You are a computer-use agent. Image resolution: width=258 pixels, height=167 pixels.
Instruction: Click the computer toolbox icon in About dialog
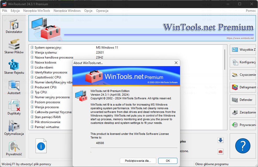tap(81, 95)
